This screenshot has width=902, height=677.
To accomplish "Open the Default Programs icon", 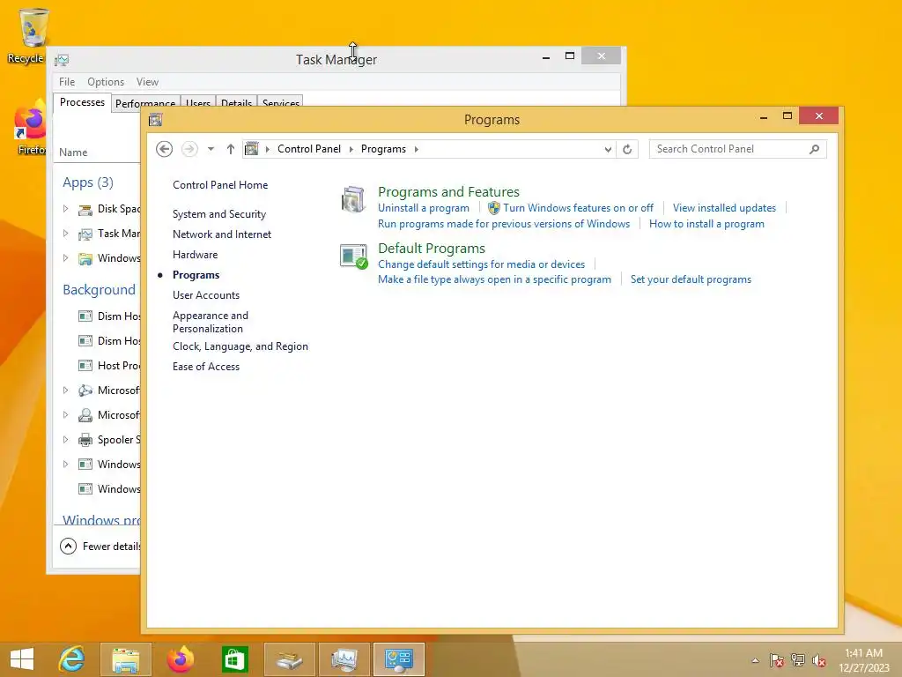I will [x=353, y=257].
